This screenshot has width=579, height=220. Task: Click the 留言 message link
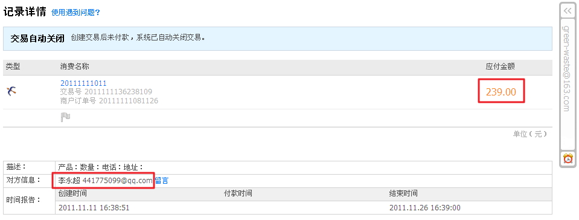click(161, 181)
